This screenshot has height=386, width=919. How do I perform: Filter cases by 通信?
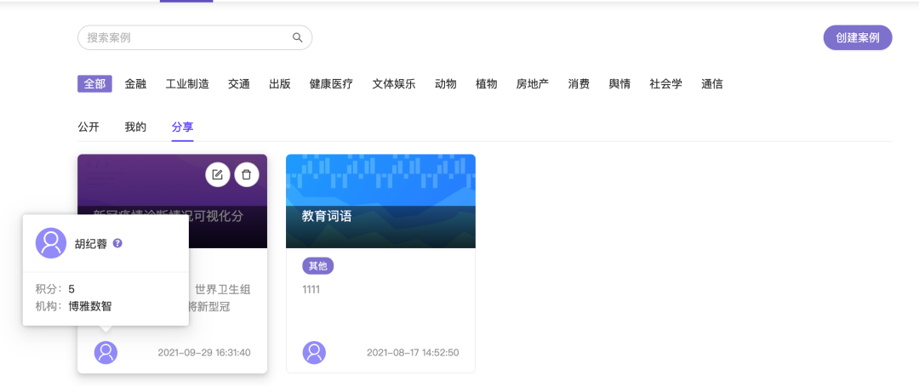[x=712, y=84]
